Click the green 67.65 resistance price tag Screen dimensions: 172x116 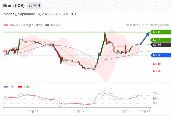161,40
